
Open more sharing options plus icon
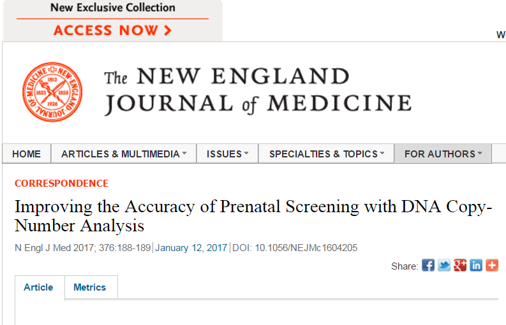[x=492, y=265]
